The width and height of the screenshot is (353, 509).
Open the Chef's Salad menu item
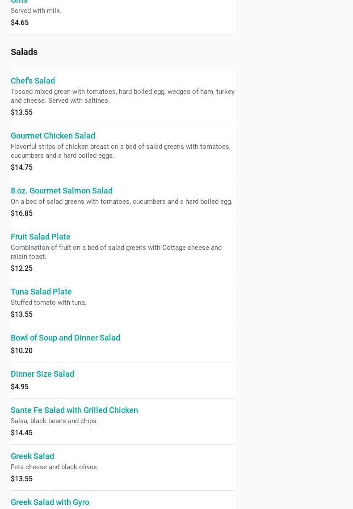[x=33, y=81]
